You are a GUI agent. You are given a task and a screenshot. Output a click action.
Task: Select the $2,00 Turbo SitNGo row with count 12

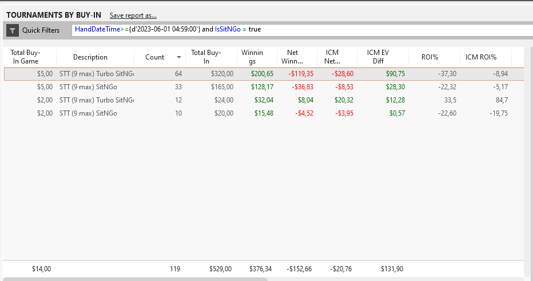[x=264, y=100]
